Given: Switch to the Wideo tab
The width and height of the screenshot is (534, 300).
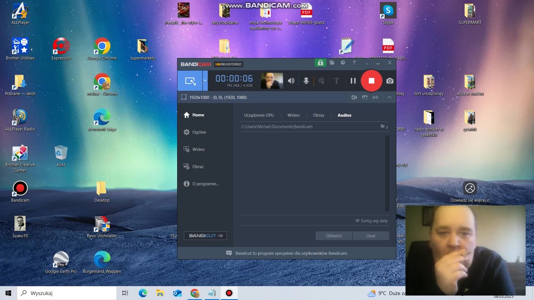Looking at the screenshot, I should 293,115.
